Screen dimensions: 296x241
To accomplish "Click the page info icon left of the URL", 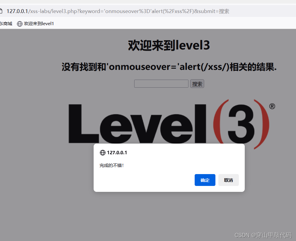I will 1,11.
